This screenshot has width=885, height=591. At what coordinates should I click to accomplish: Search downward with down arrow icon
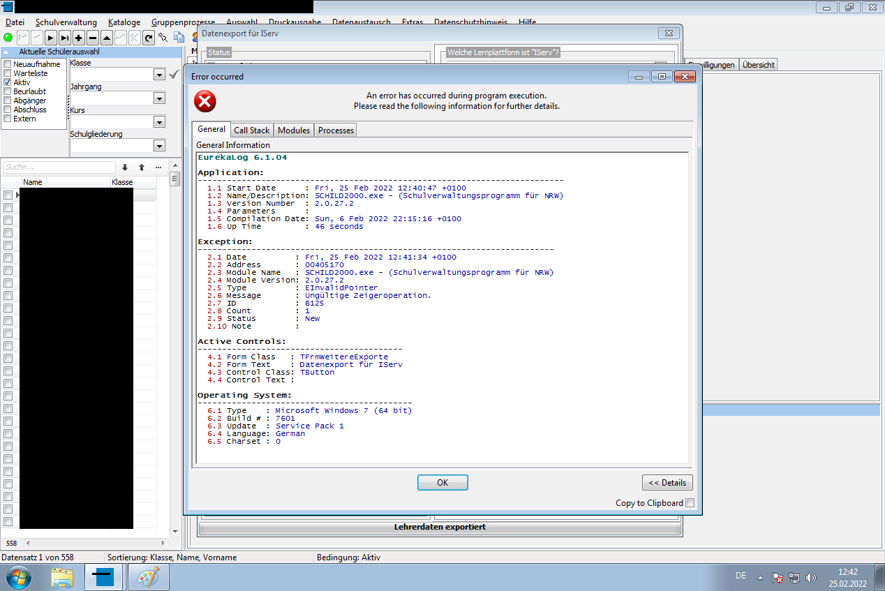[125, 167]
